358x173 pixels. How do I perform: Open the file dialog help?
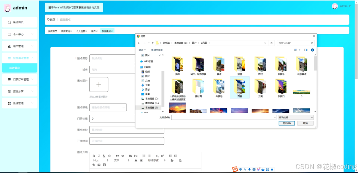(x=312, y=50)
